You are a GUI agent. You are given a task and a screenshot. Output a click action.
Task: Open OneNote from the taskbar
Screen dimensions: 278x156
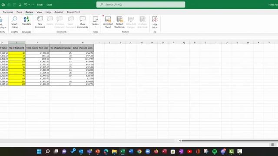click(181, 151)
